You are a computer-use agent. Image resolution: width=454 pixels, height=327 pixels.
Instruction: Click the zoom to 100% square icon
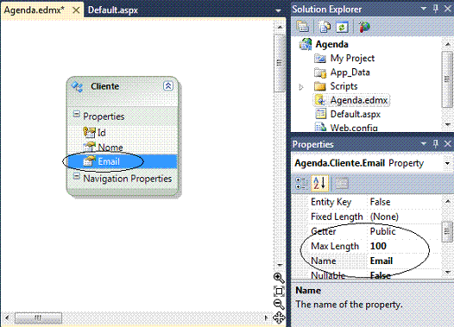(x=279, y=291)
